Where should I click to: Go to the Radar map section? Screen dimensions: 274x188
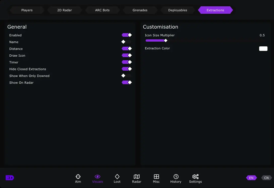point(137,178)
